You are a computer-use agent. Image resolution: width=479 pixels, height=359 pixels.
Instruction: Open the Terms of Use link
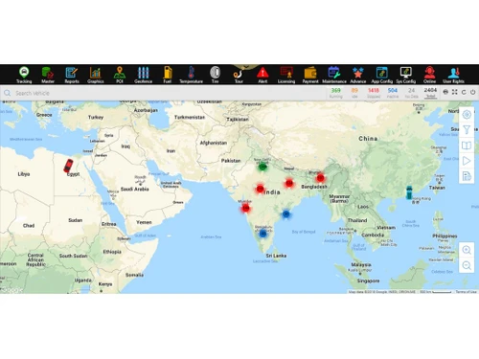click(466, 292)
